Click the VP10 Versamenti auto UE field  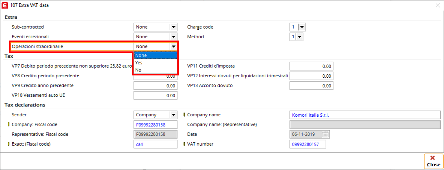156,95
